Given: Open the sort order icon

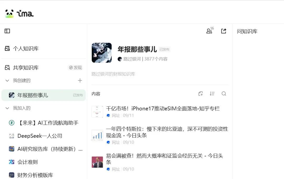Looking at the screenshot, I should coord(212,94).
